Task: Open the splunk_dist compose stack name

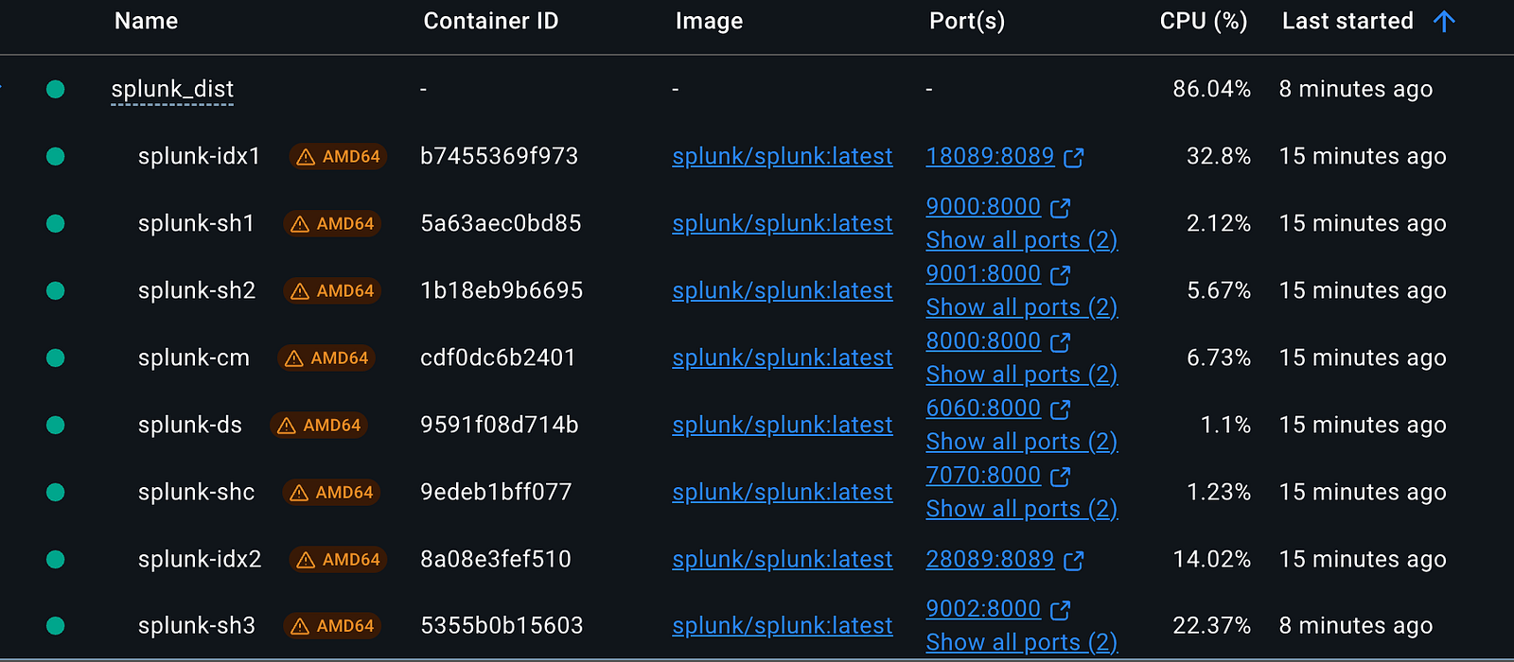Action: [x=172, y=90]
